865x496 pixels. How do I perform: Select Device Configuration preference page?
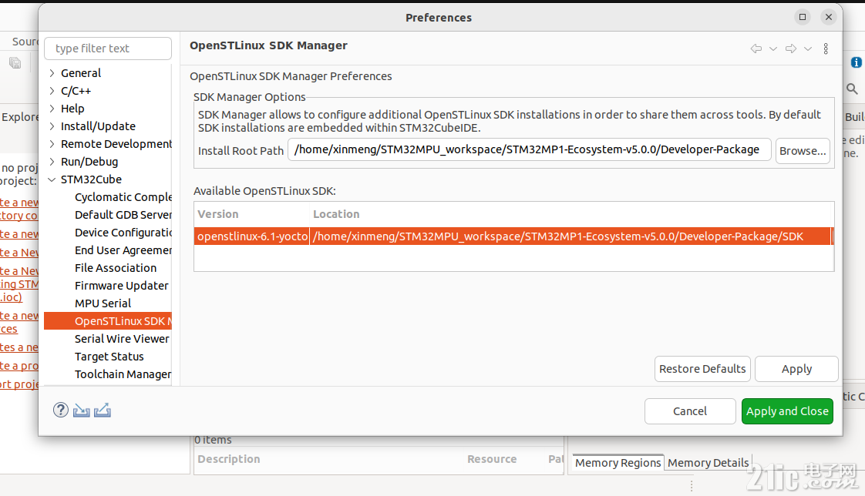[123, 232]
